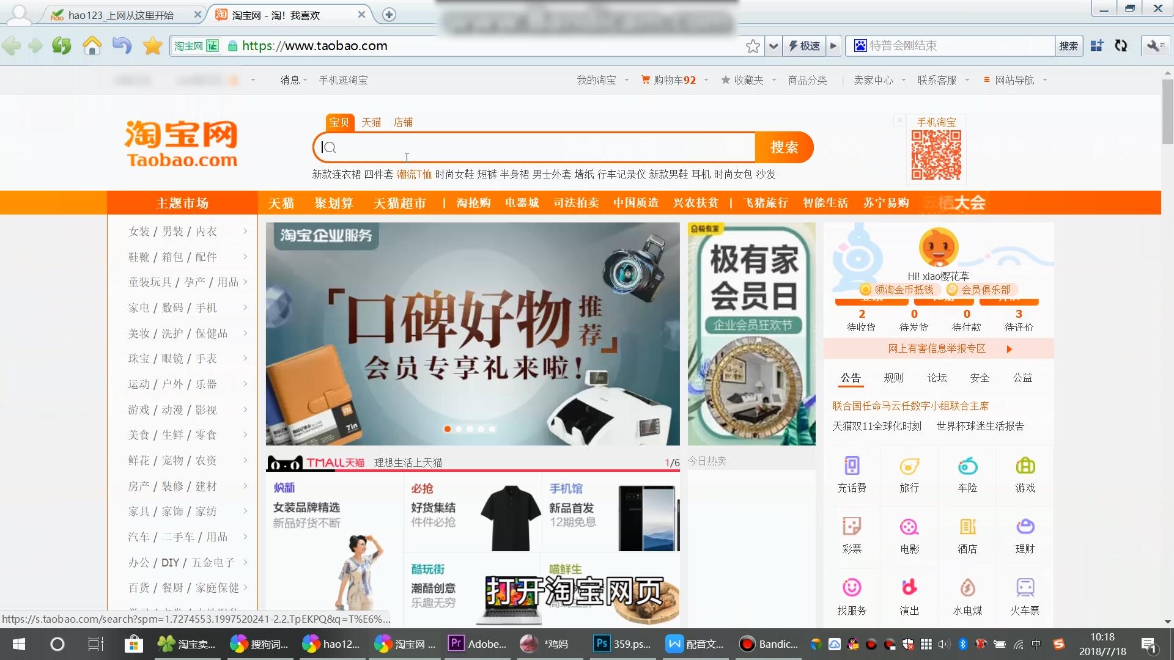The width and height of the screenshot is (1174, 660).
Task: Open Windows Start menu
Action: [19, 644]
